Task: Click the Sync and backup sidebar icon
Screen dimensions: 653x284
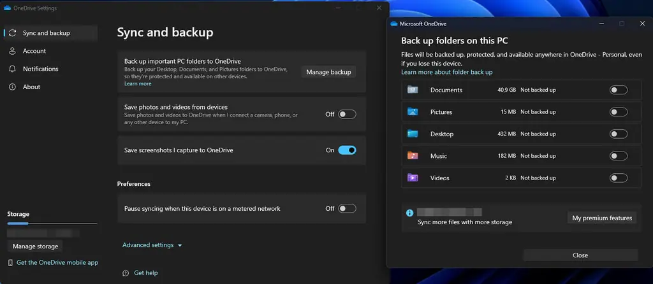Action: [13, 33]
